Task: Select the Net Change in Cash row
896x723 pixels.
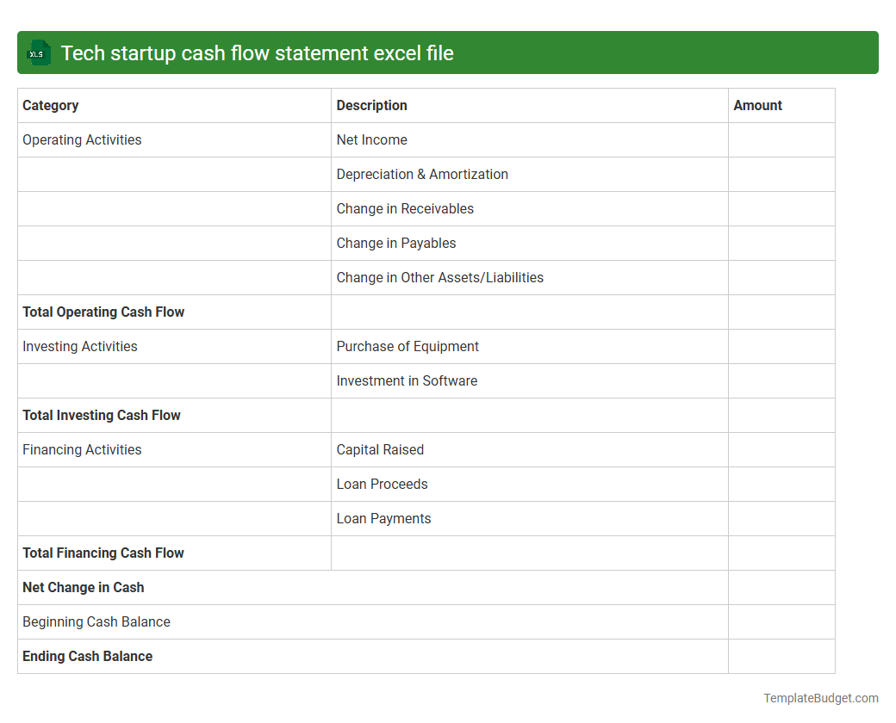Action: (83, 587)
